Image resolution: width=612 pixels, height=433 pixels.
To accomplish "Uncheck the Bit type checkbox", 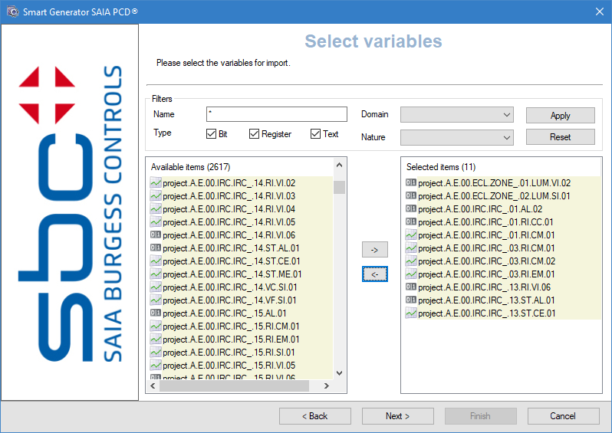I will point(211,134).
